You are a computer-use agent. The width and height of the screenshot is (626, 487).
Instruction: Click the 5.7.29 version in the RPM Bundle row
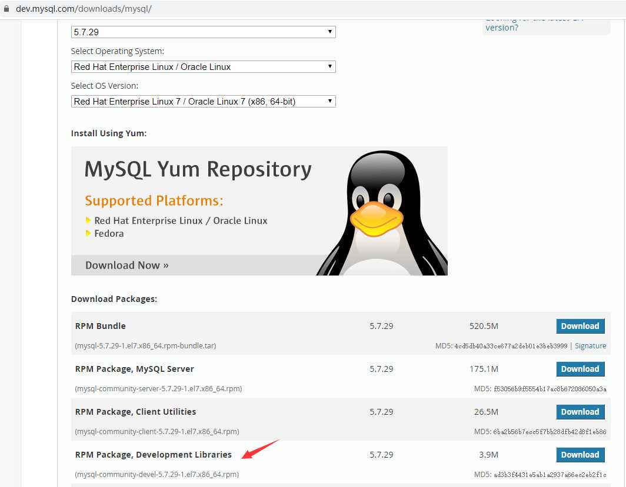tap(381, 326)
